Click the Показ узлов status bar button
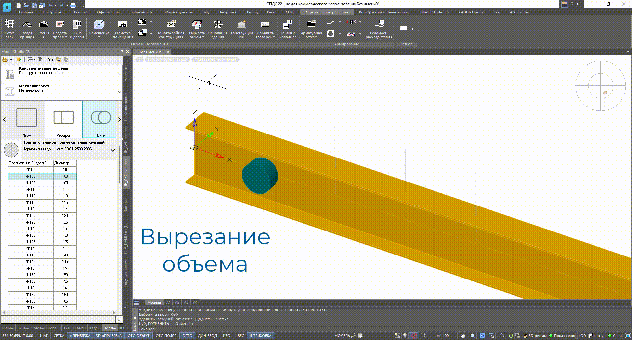 [x=562, y=336]
